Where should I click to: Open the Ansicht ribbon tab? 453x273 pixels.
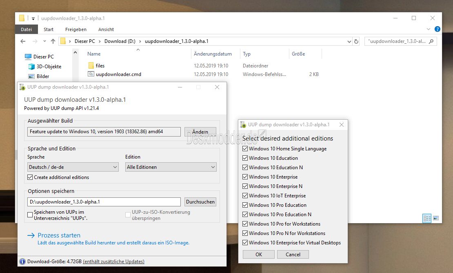tap(106, 29)
